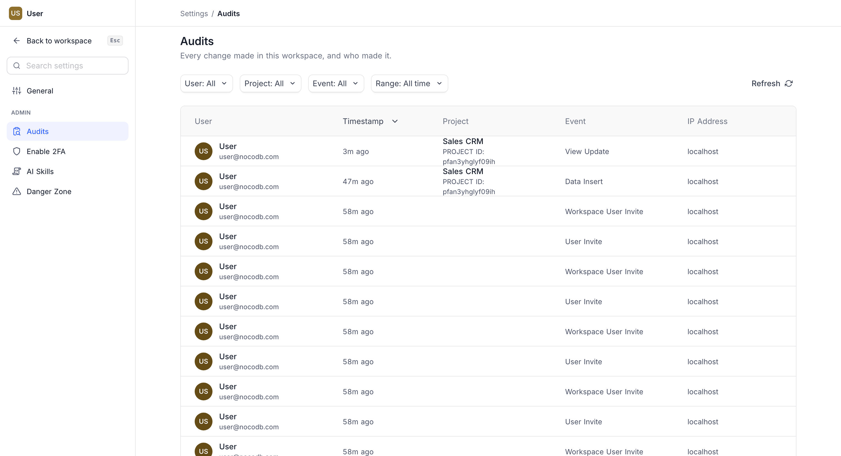
Task: Click the US avatar in the View Update row
Action: pyautogui.click(x=203, y=151)
